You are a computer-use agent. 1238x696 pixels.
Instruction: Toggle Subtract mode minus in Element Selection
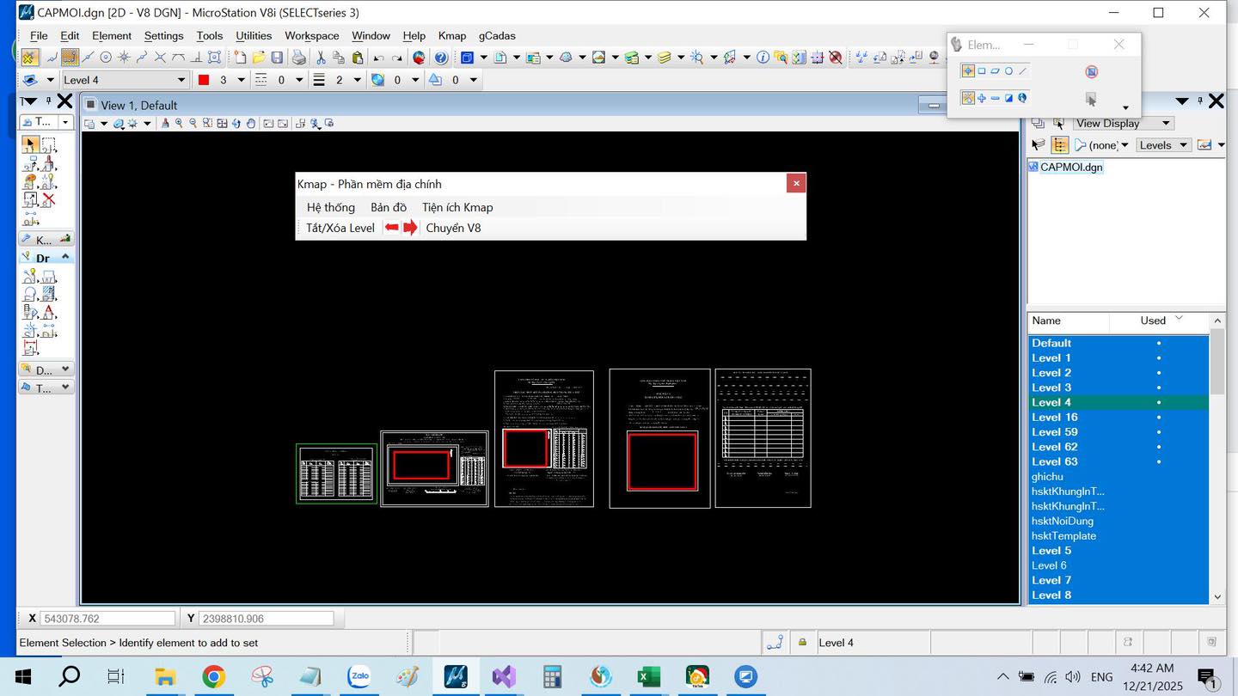995,98
